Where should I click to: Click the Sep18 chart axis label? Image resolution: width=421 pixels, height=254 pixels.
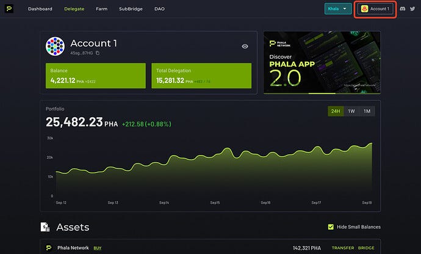point(367,202)
